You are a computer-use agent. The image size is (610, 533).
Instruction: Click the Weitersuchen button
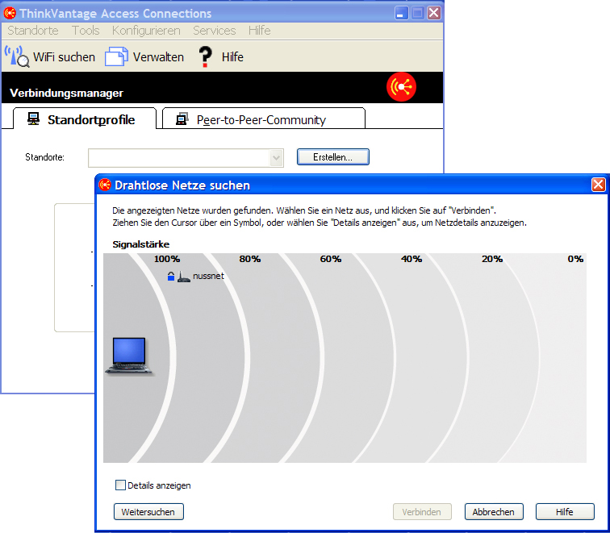pyautogui.click(x=148, y=511)
